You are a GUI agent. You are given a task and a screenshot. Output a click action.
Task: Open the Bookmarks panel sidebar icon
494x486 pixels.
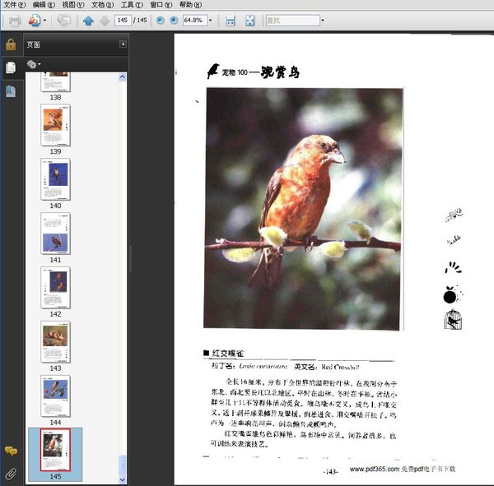tap(11, 91)
